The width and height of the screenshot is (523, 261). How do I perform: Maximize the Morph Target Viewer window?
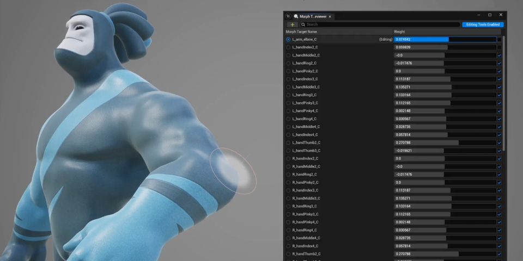pos(489,15)
